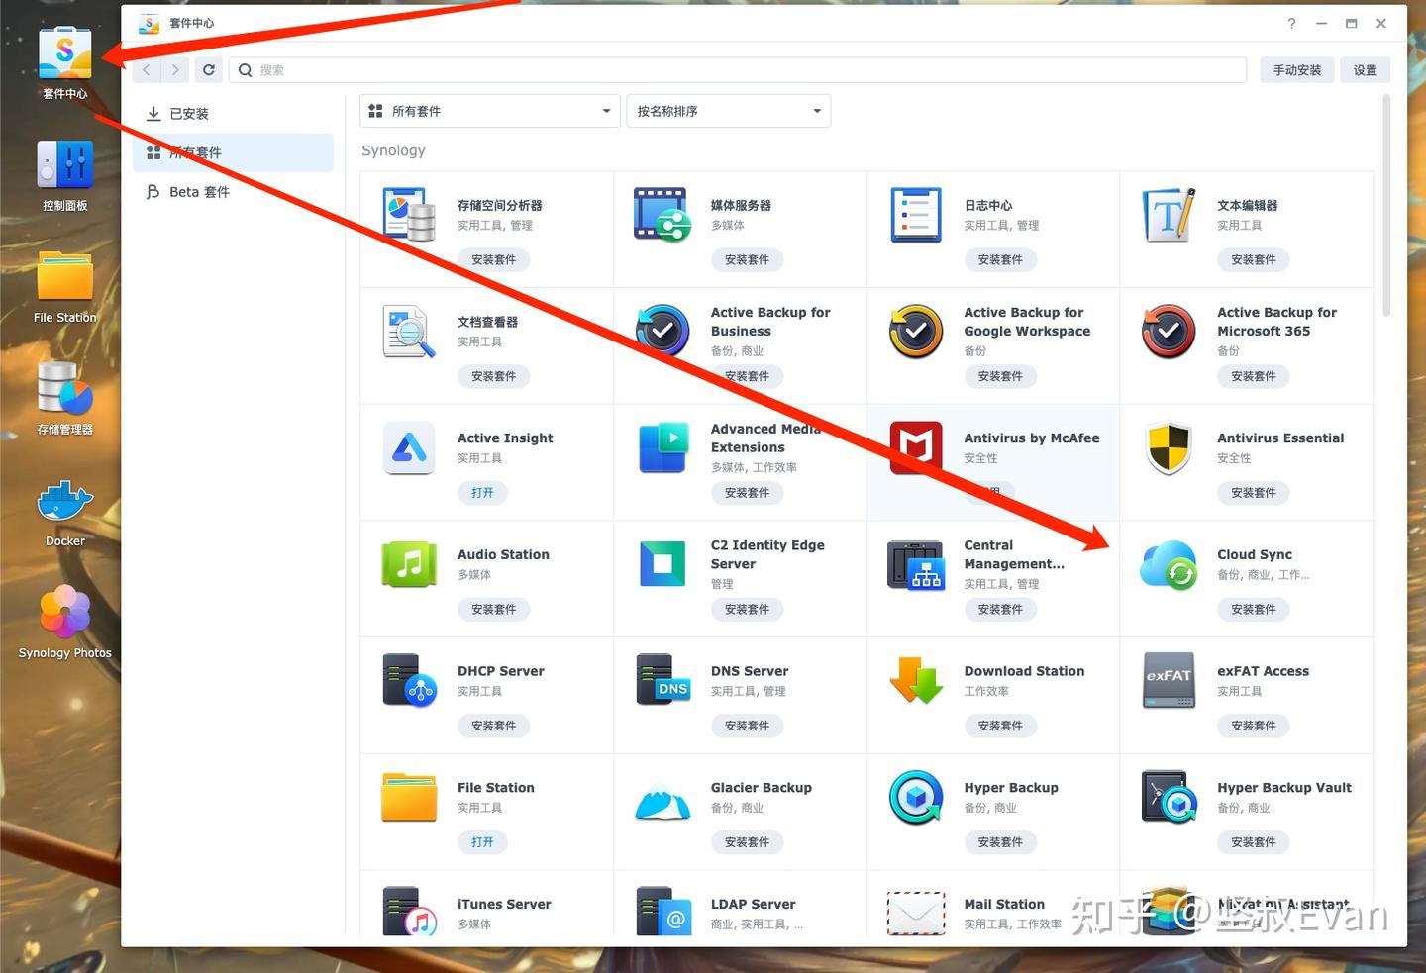Click the LDAP Server package icon

point(662,911)
